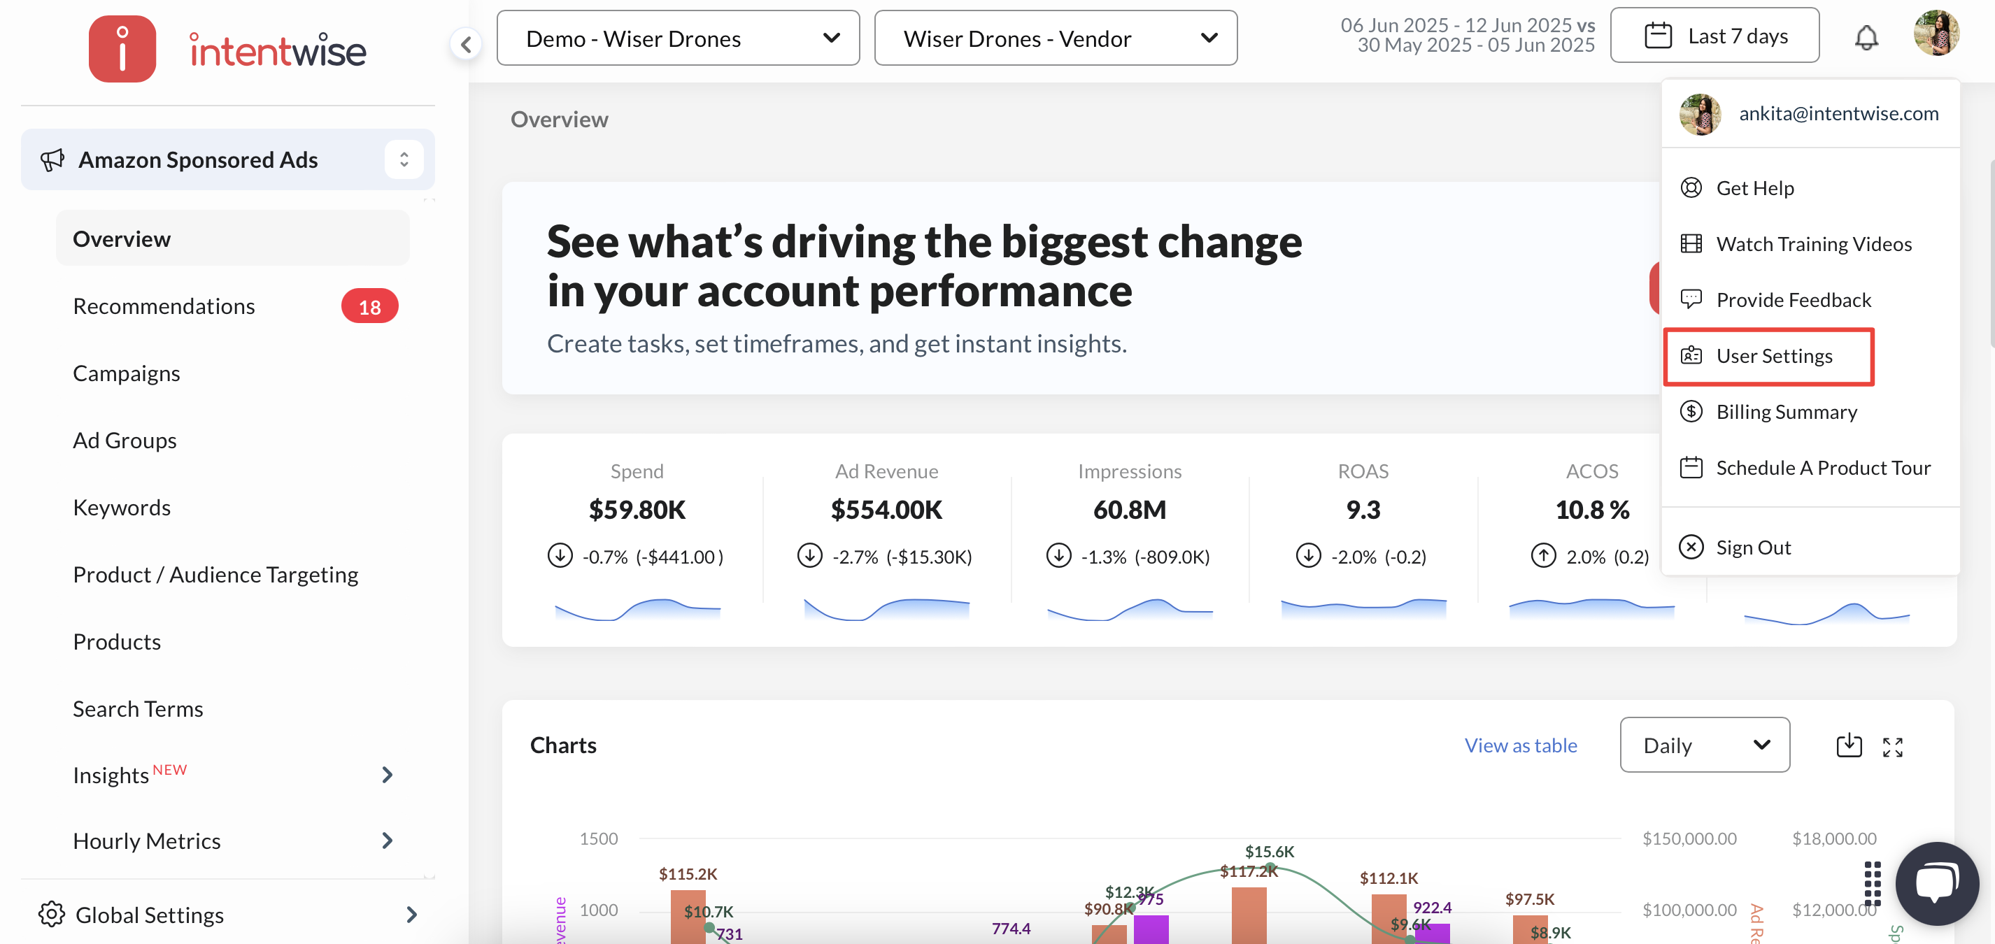Open the chat support bubble
Screen dimensions: 1995x944
coord(1937,884)
